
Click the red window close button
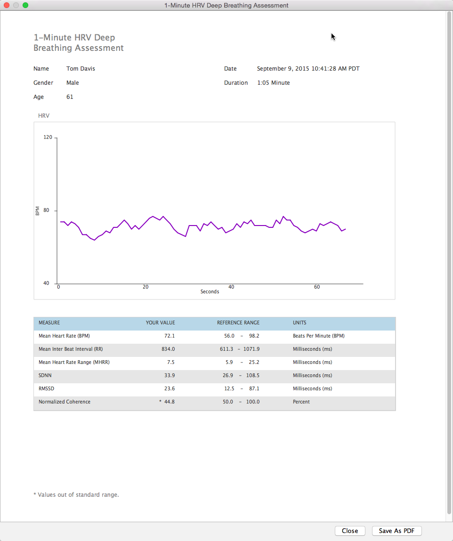pyautogui.click(x=7, y=5)
